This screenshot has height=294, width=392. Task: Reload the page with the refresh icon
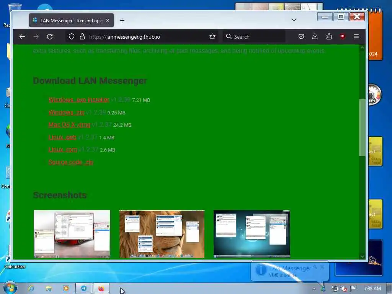tap(50, 37)
